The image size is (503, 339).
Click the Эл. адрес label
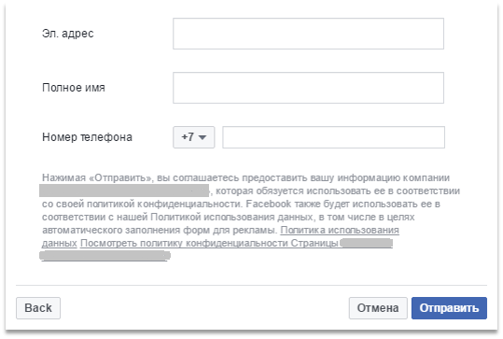click(68, 34)
